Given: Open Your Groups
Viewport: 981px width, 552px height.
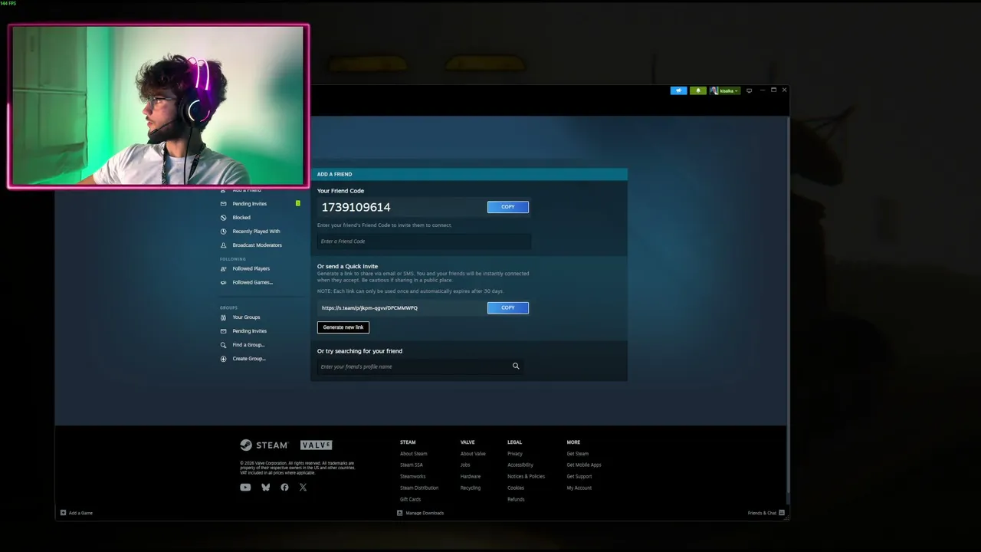Looking at the screenshot, I should tap(247, 317).
